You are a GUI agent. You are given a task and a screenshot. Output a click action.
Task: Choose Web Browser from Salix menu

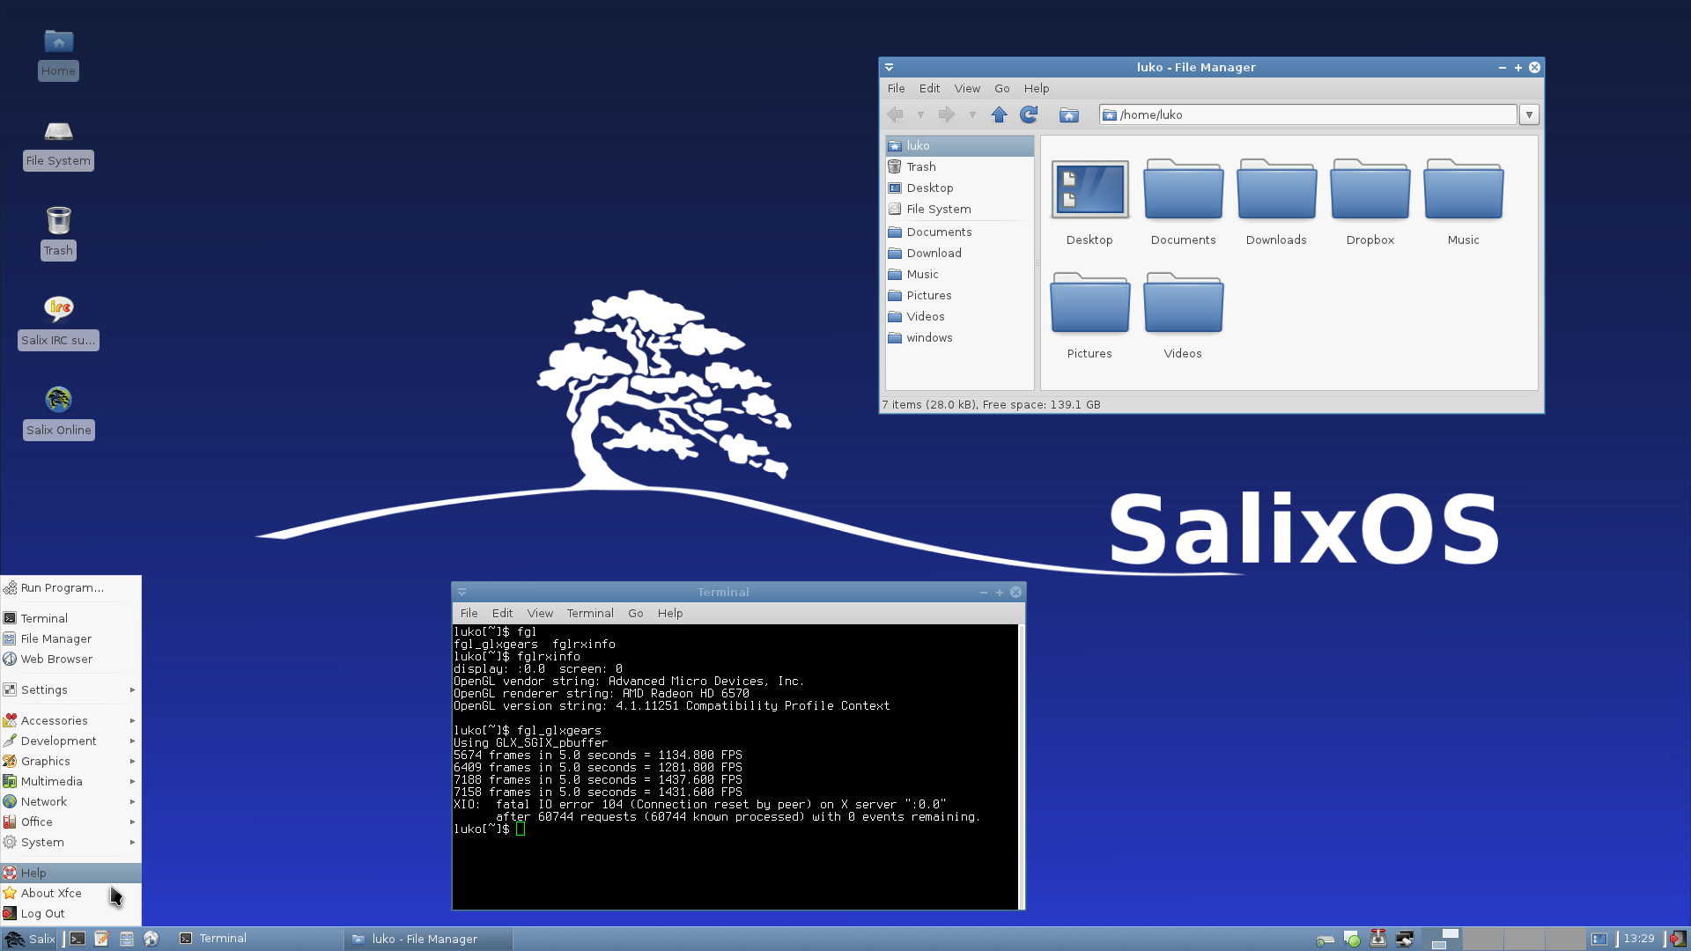tap(70, 659)
